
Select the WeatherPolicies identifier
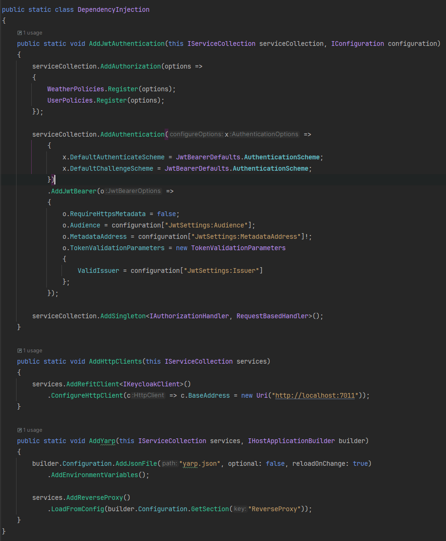(75, 88)
